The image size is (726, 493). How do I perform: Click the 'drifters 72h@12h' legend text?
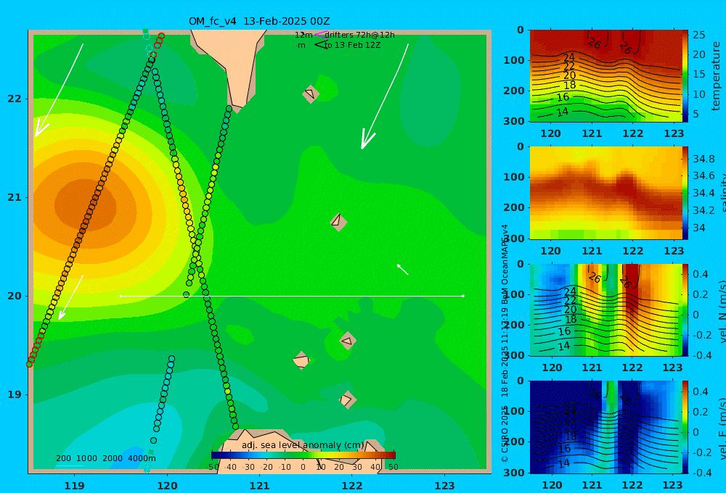pos(360,35)
